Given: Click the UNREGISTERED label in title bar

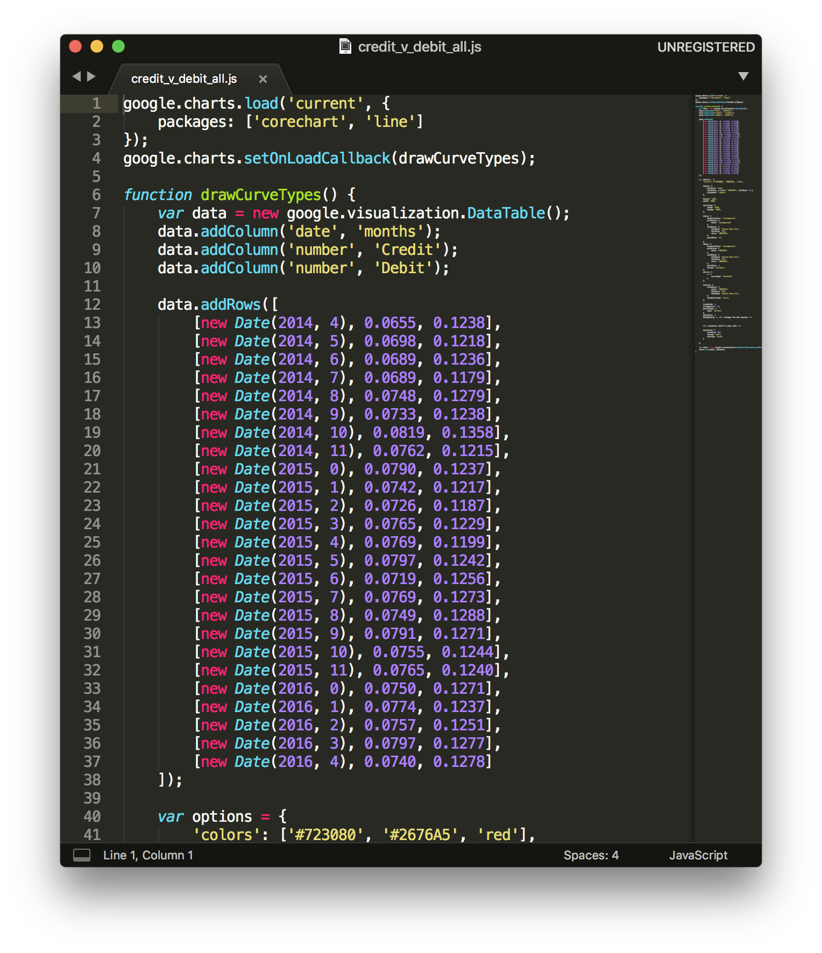Looking at the screenshot, I should 706,47.
